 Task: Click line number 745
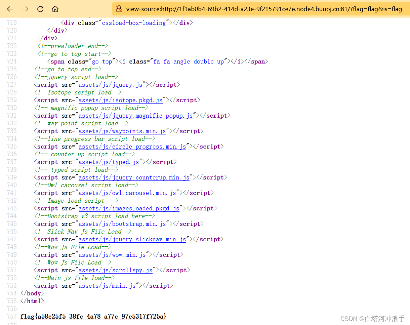point(11,224)
